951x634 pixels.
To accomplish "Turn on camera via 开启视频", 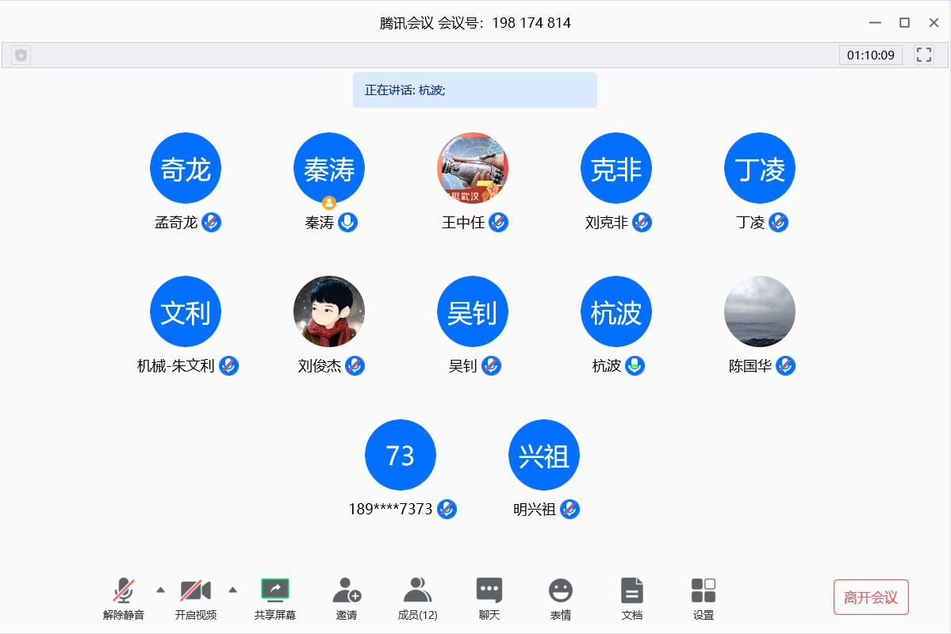I will point(195,591).
